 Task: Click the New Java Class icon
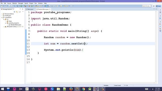point(32,6)
